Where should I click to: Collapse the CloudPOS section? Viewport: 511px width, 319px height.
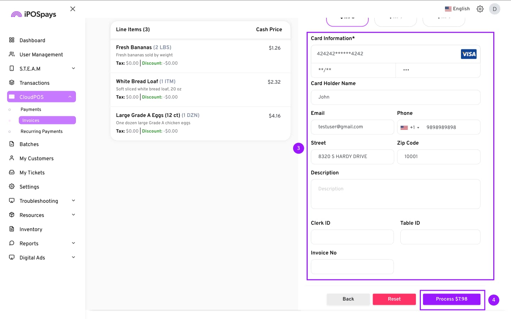coord(70,97)
